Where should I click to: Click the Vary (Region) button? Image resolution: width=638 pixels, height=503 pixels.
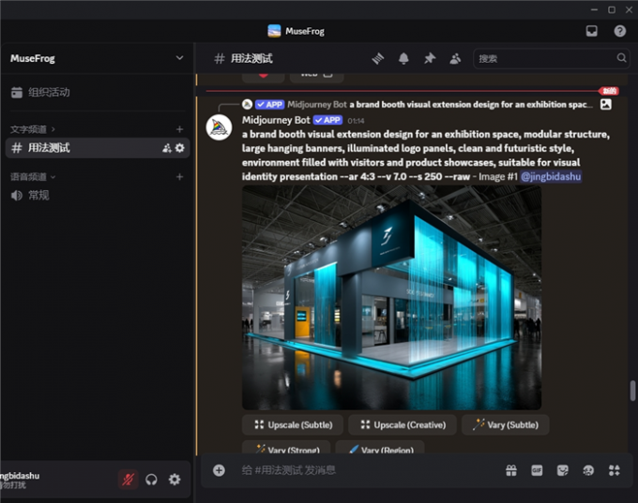pyautogui.click(x=380, y=448)
